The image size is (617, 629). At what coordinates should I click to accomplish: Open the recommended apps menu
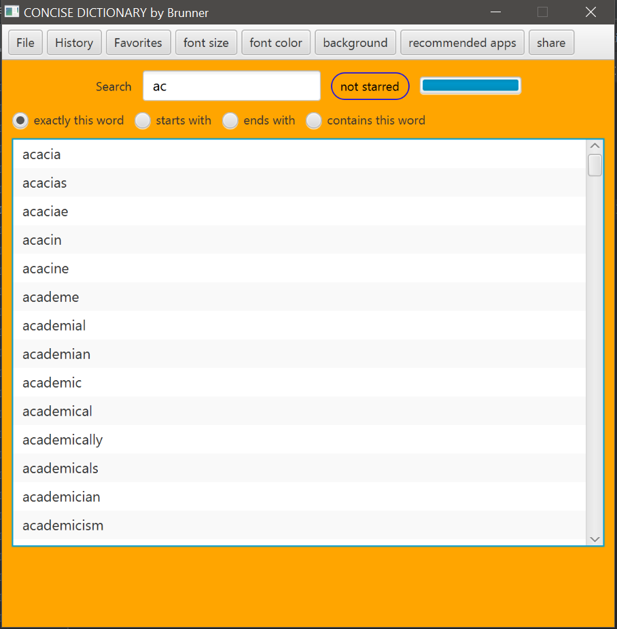(x=462, y=43)
